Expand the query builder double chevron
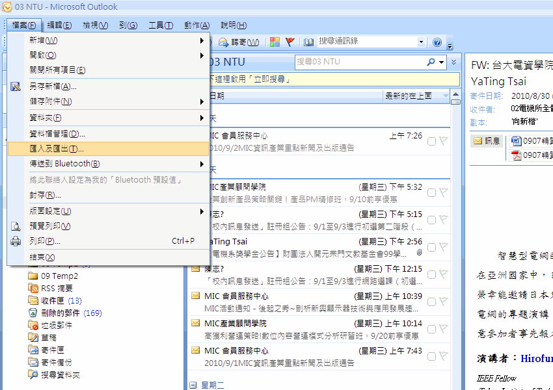The height and width of the screenshot is (390, 553). click(x=454, y=62)
